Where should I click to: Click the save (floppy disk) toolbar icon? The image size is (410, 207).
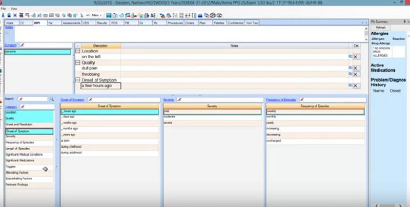pyautogui.click(x=109, y=15)
